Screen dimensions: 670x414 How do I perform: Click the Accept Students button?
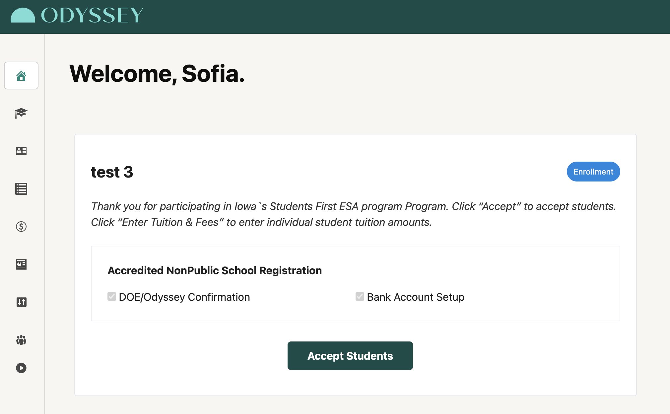(350, 356)
